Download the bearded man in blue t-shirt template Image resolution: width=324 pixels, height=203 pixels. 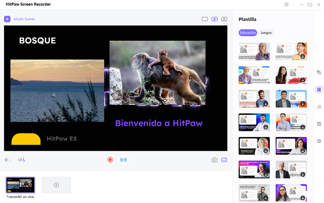pos(266,103)
